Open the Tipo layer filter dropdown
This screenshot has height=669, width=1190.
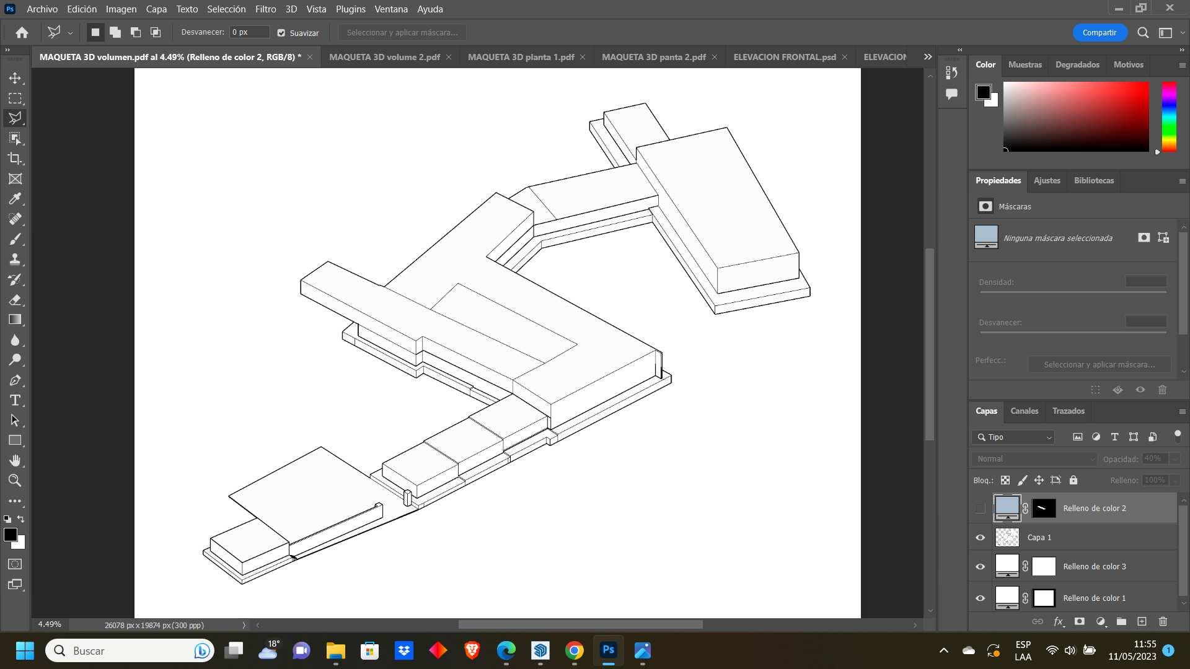(1013, 437)
